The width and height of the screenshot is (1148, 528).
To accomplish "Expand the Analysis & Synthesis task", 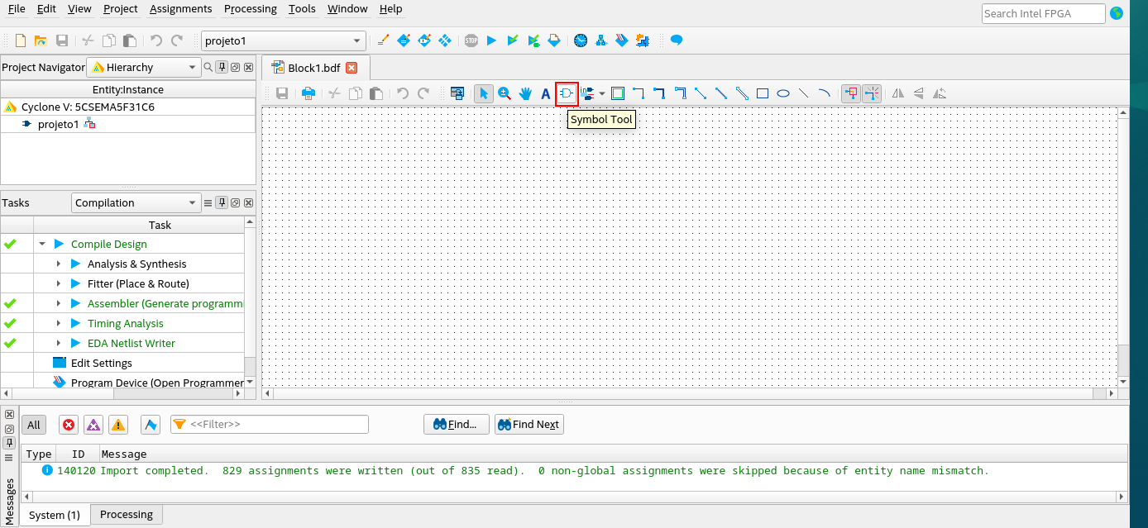I will pos(58,264).
